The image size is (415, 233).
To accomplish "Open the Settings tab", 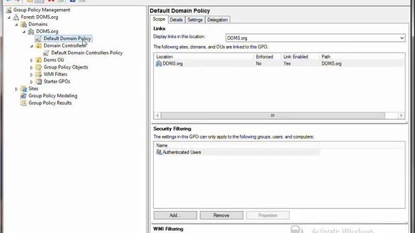I will 195,20.
